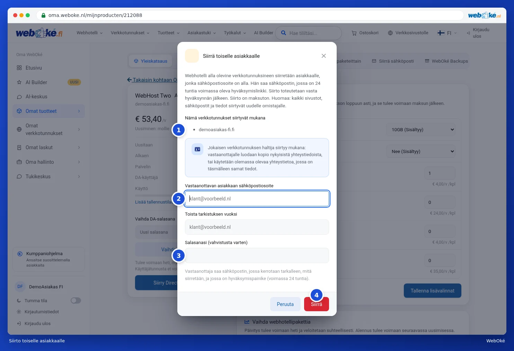Screen dimensions: 514x351
Task: Click the red Siirrä button
Action: coord(317,304)
